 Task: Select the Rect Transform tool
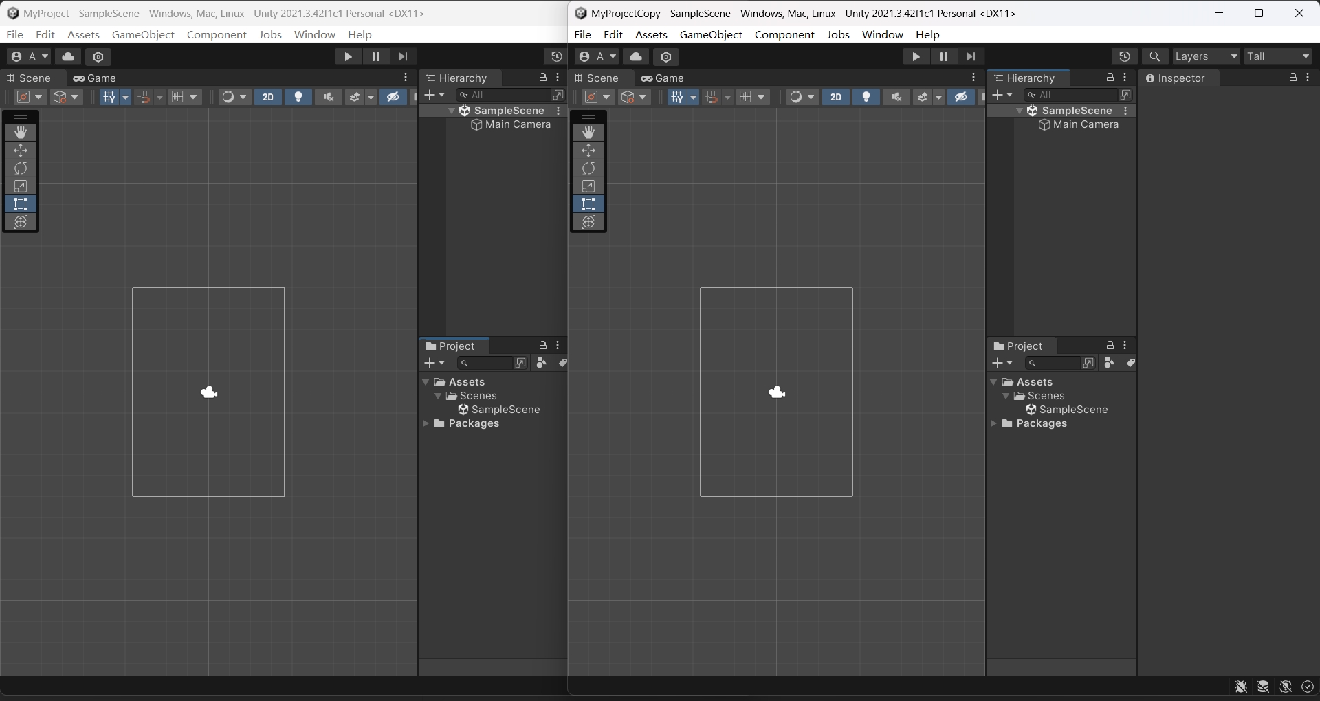pos(21,204)
